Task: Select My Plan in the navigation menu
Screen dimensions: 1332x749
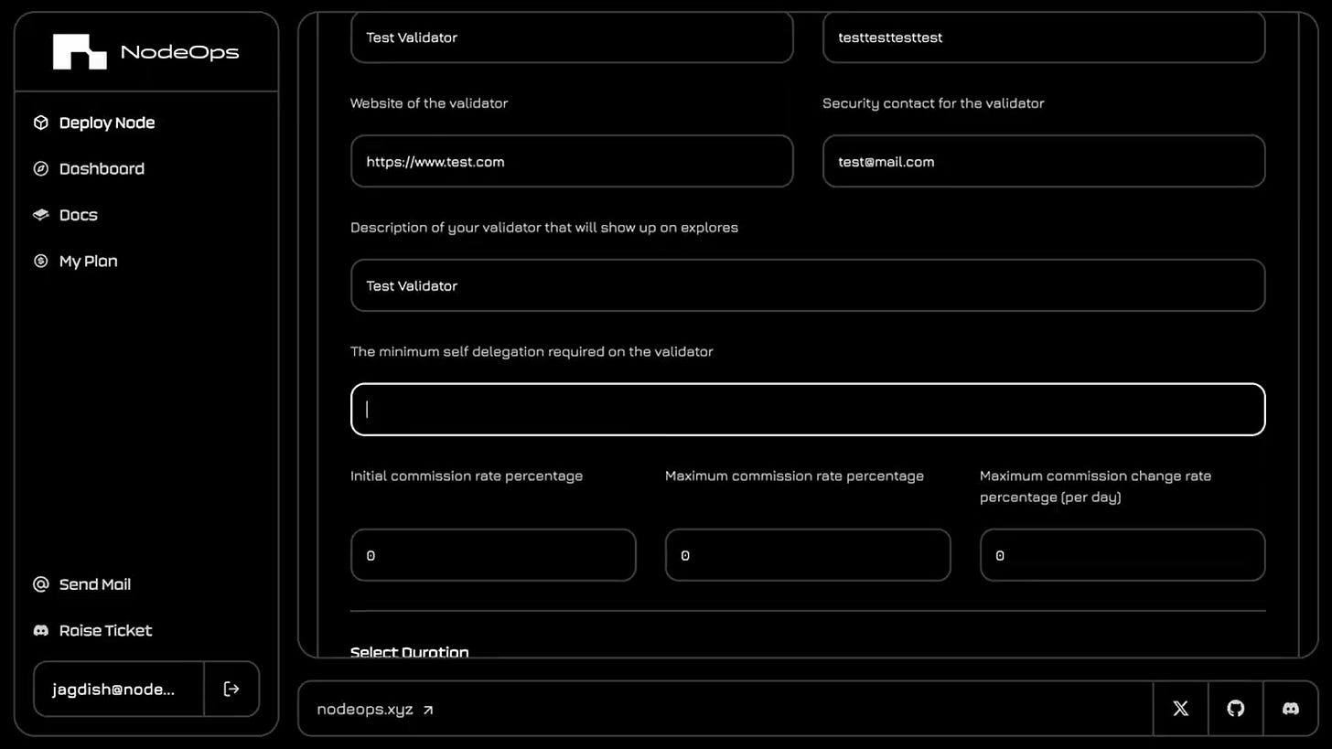Action: [x=89, y=261]
